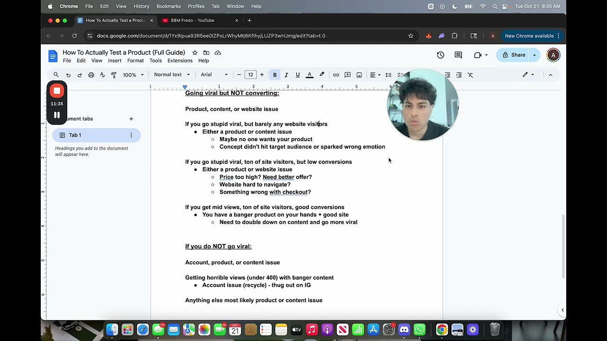Click the address bar URL

[x=211, y=36]
